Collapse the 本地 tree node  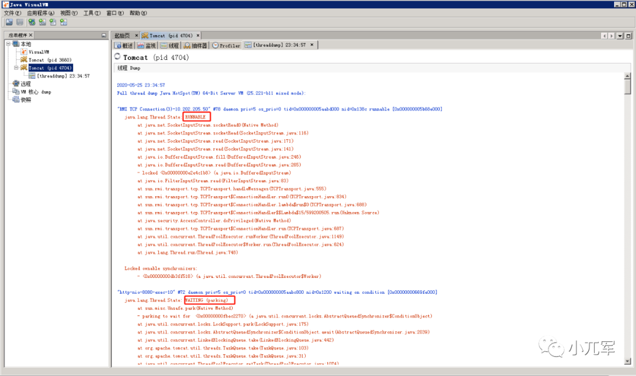(x=8, y=43)
